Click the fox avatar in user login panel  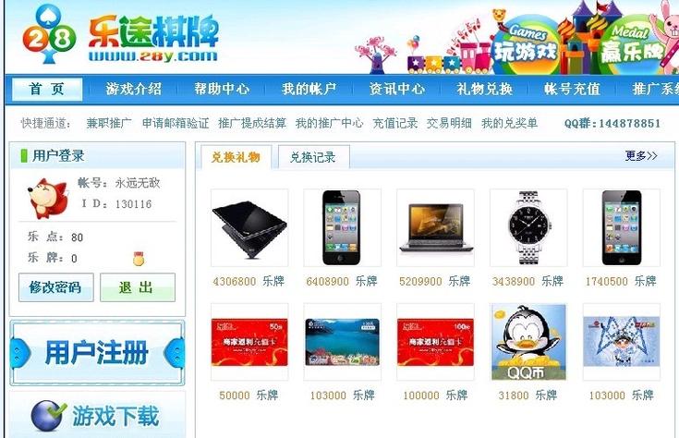(x=48, y=199)
